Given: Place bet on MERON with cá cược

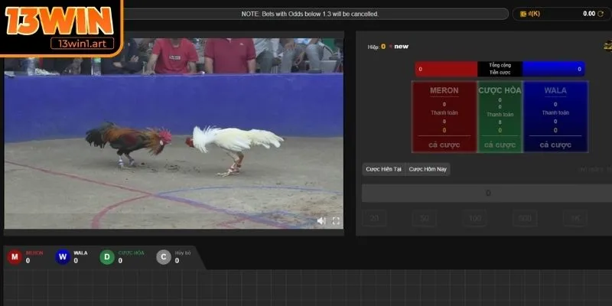Looking at the screenshot, I should 444,145.
